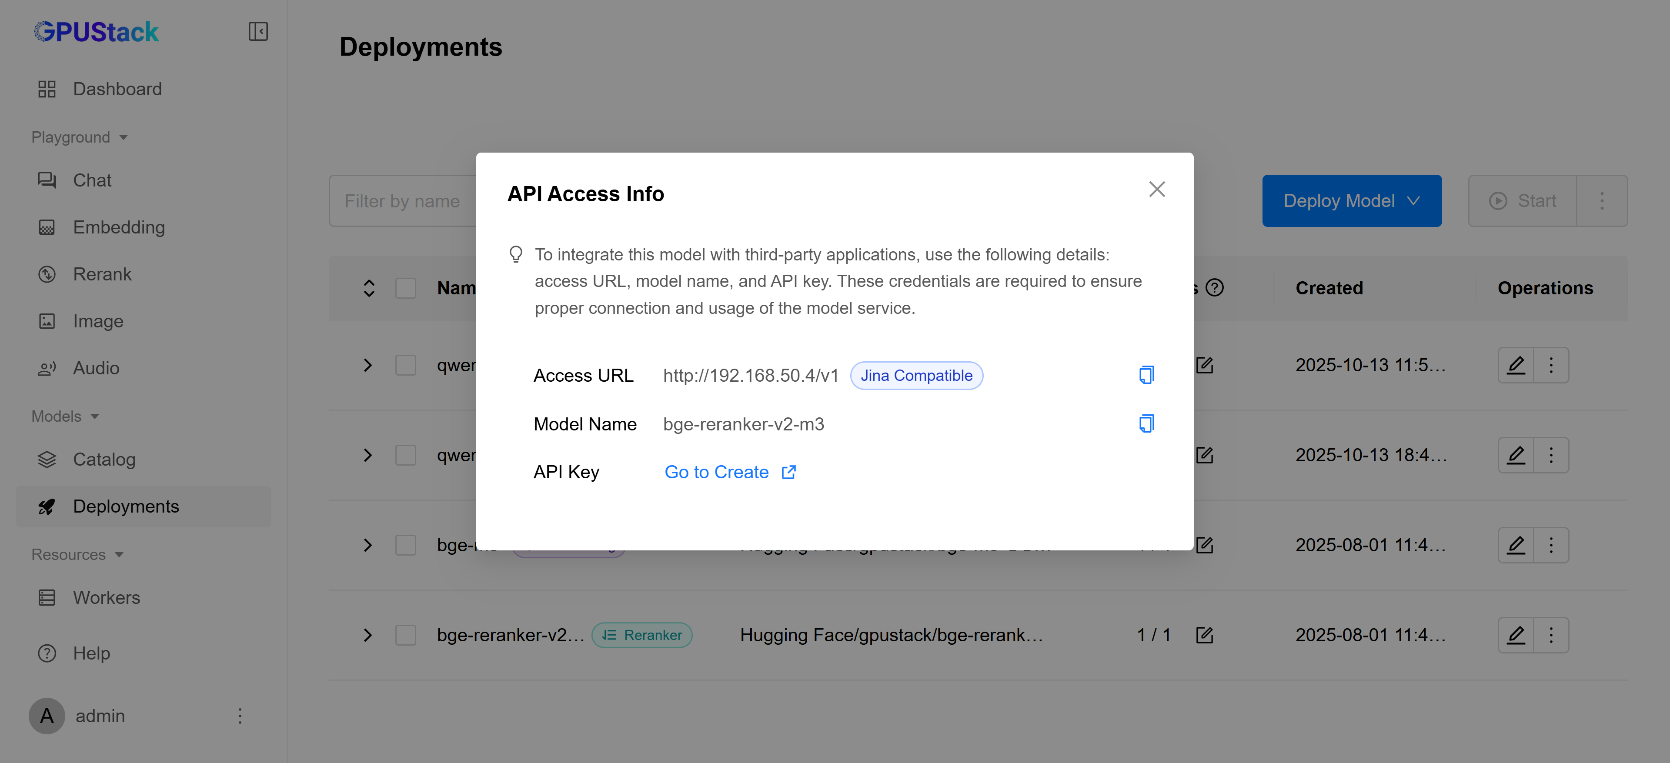Collapse the sidebar using panel toggle icon

point(258,31)
